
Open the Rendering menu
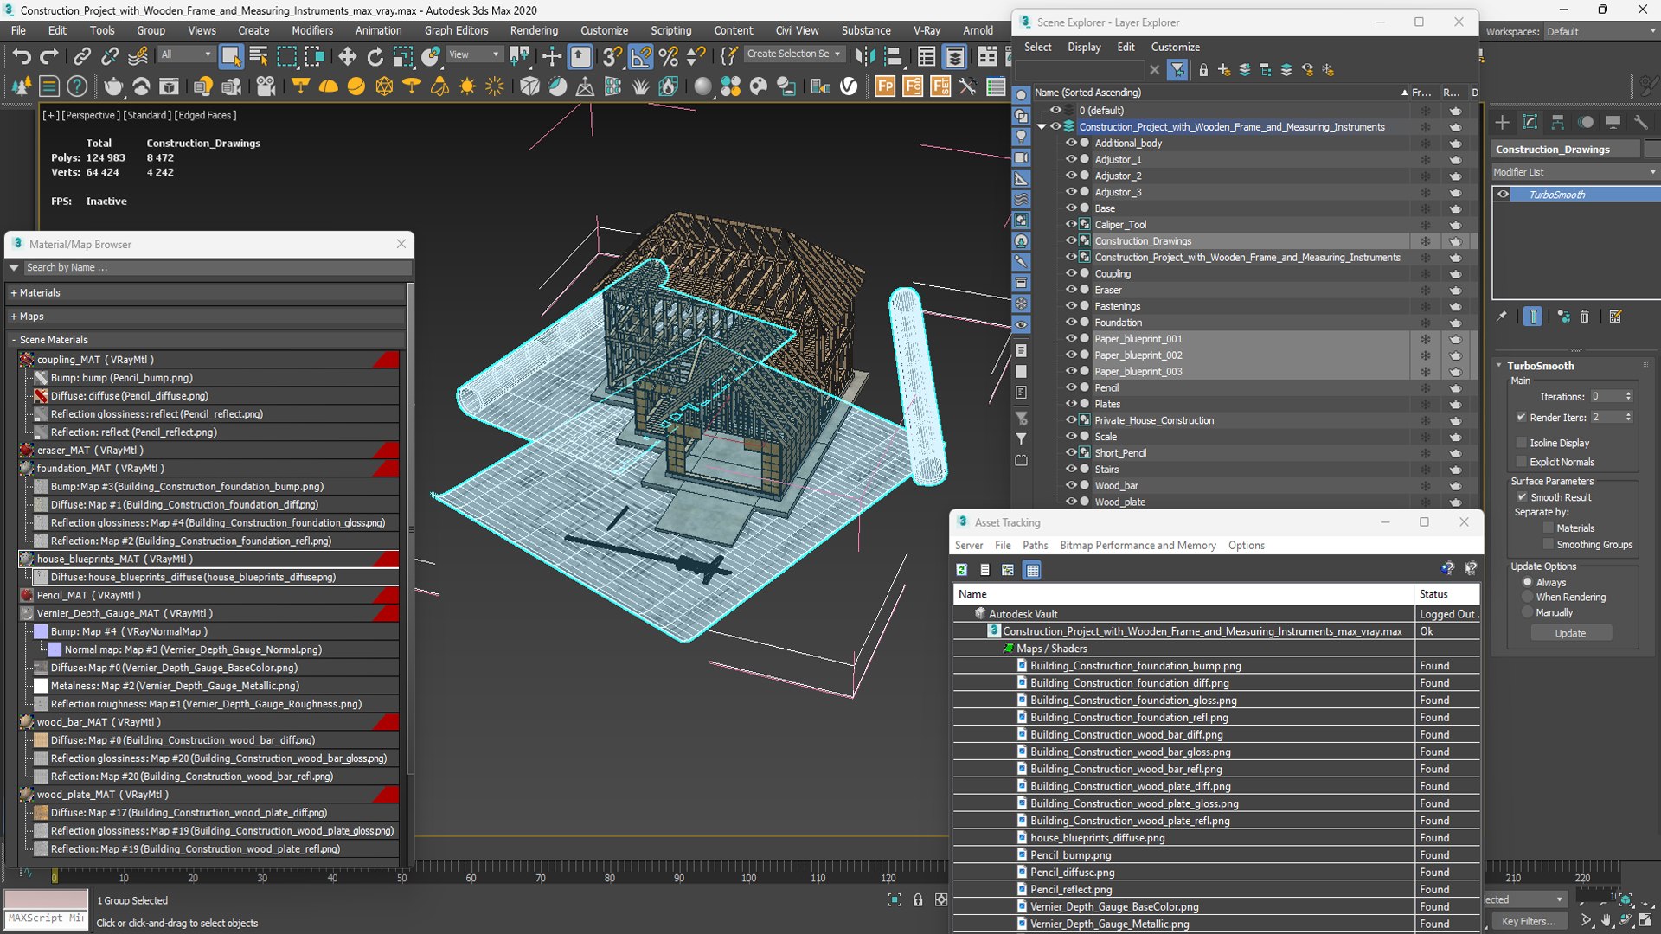(534, 30)
